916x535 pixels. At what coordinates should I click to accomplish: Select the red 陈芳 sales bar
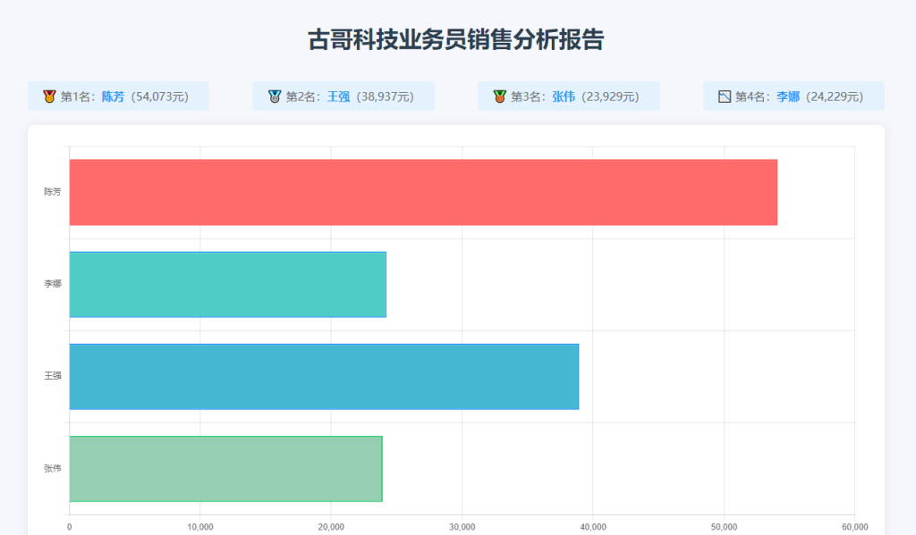423,192
